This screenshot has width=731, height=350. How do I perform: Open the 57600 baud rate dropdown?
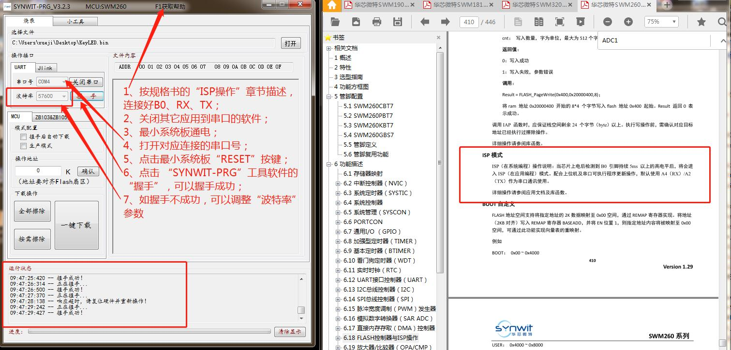point(64,96)
